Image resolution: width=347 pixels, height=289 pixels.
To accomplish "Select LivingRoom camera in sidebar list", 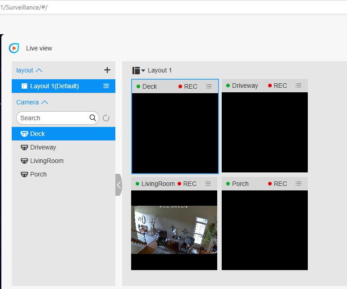I will click(x=64, y=161).
